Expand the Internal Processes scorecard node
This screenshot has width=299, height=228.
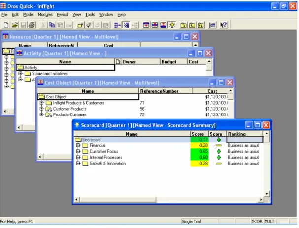coord(78,157)
